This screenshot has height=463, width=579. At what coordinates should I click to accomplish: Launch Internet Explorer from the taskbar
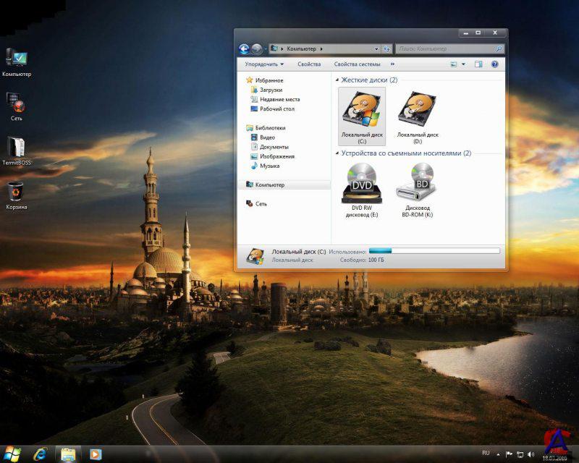coord(40,454)
